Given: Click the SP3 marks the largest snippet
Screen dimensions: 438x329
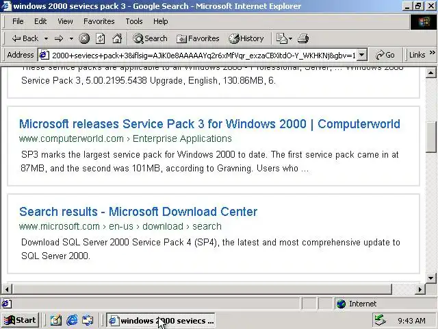Looking at the screenshot, I should click(209, 162).
